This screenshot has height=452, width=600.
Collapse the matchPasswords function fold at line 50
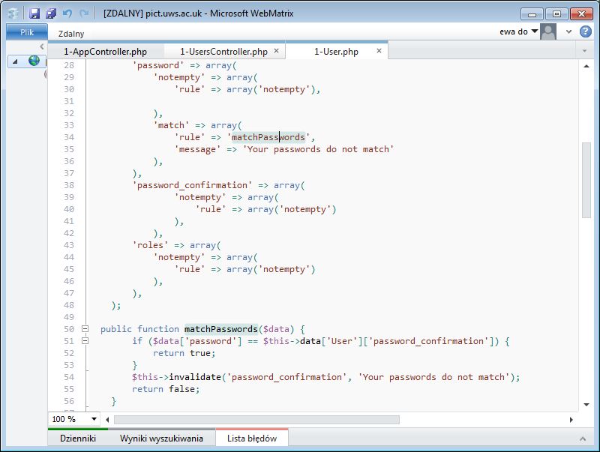85,329
